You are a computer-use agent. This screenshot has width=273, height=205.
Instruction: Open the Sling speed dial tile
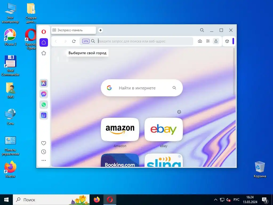coord(164,160)
